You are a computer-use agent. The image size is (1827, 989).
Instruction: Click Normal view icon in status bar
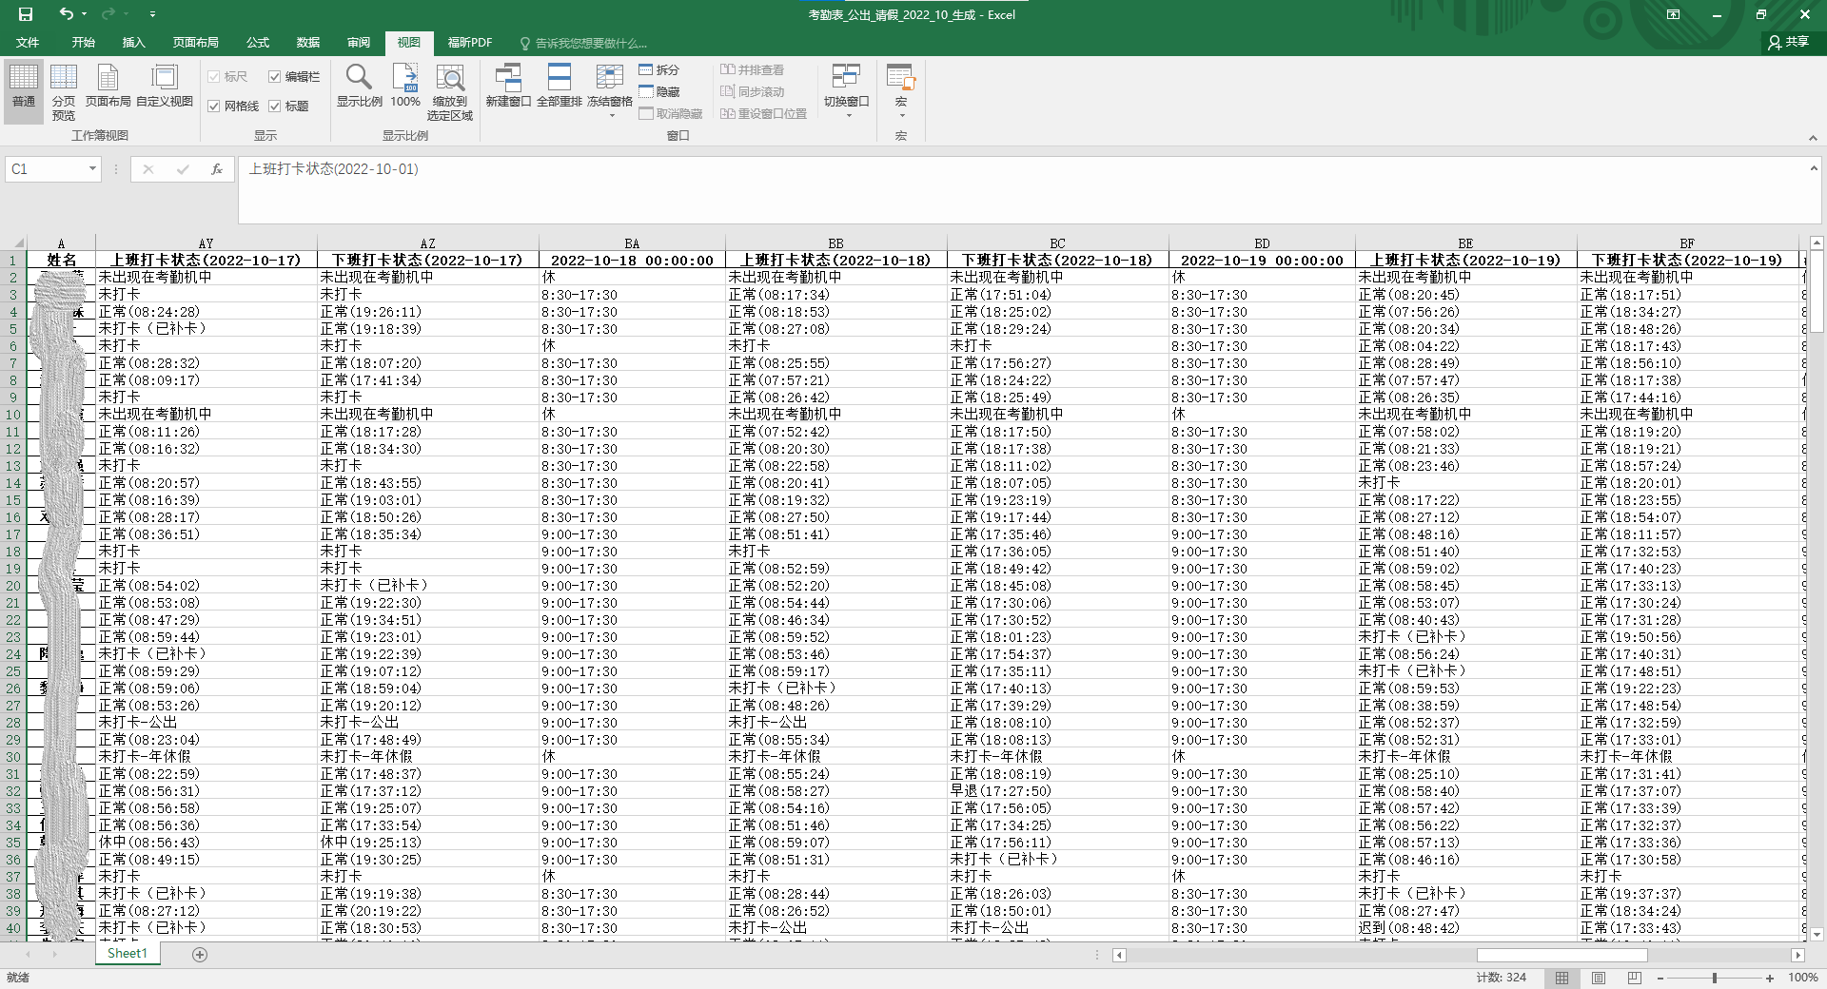[x=1562, y=978]
